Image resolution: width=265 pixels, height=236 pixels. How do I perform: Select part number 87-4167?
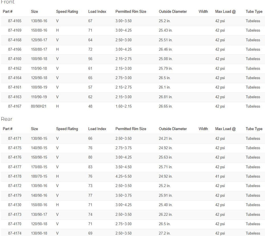pyautogui.click(x=15, y=107)
